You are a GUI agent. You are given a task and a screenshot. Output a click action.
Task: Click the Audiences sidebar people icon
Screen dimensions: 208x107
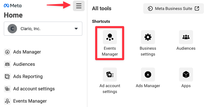pos(7,64)
